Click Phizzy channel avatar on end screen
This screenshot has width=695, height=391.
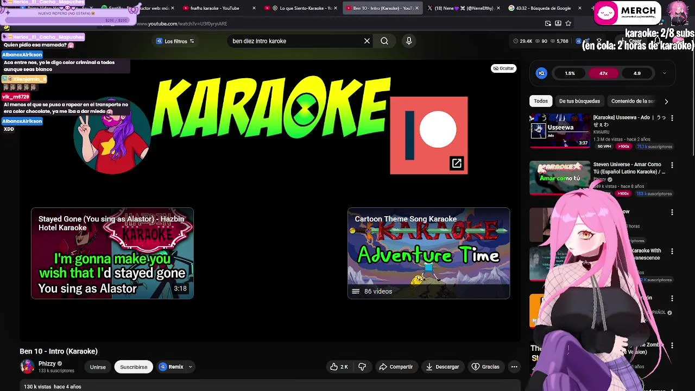coord(112,136)
